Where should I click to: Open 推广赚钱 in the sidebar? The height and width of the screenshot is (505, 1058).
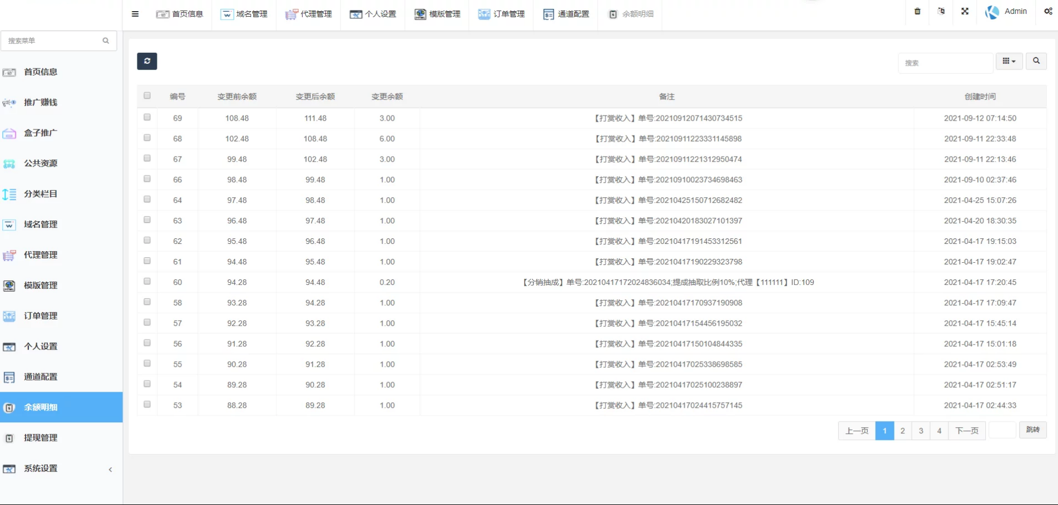point(41,102)
